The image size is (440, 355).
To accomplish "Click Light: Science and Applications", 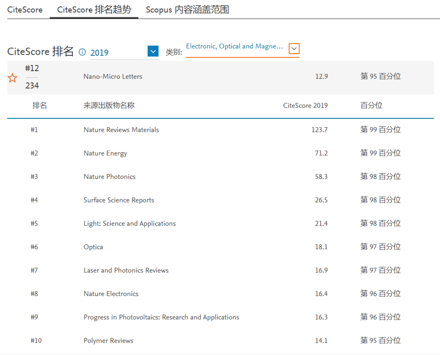I will 130,224.
